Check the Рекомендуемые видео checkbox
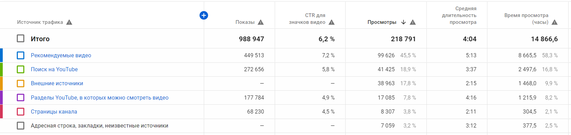This screenshot has height=135, width=571. (21, 55)
